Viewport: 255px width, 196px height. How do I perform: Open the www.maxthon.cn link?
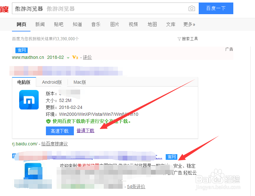click(x=28, y=57)
